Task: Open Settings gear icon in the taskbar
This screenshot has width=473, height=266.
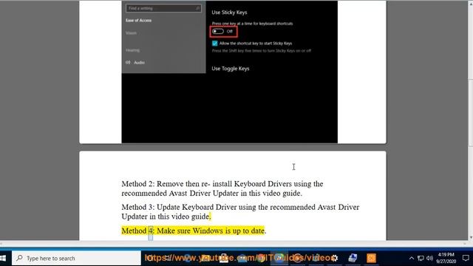Action: [334, 258]
